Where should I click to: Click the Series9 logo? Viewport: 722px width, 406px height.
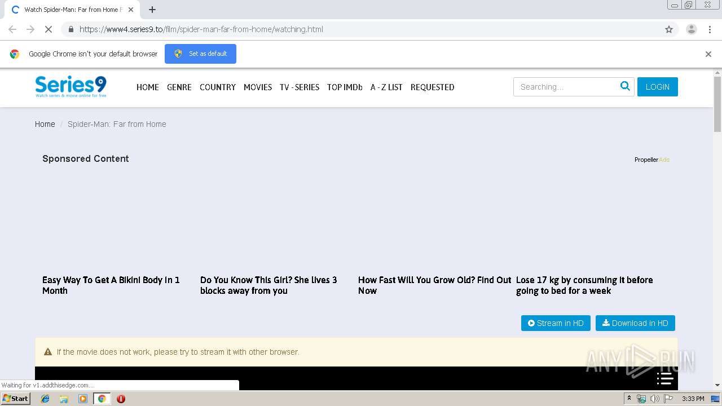71,87
